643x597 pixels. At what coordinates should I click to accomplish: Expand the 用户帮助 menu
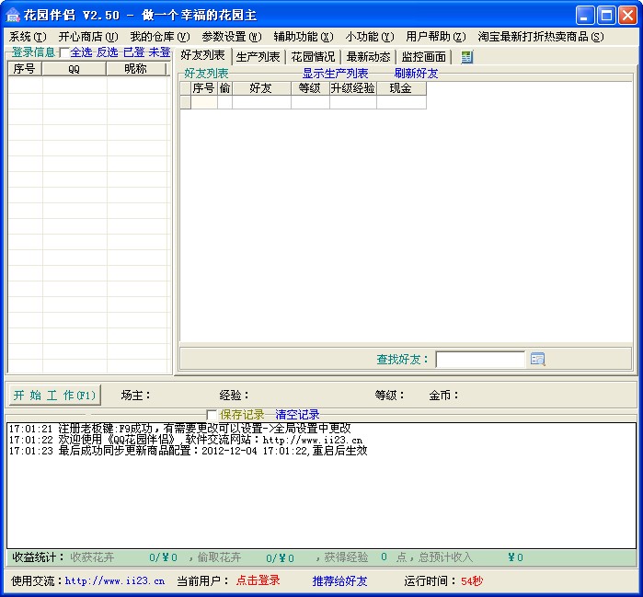pyautogui.click(x=435, y=37)
